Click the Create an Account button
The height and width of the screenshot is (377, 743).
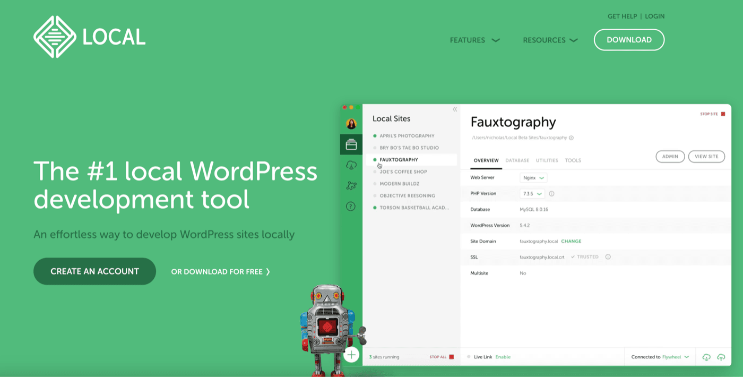94,271
